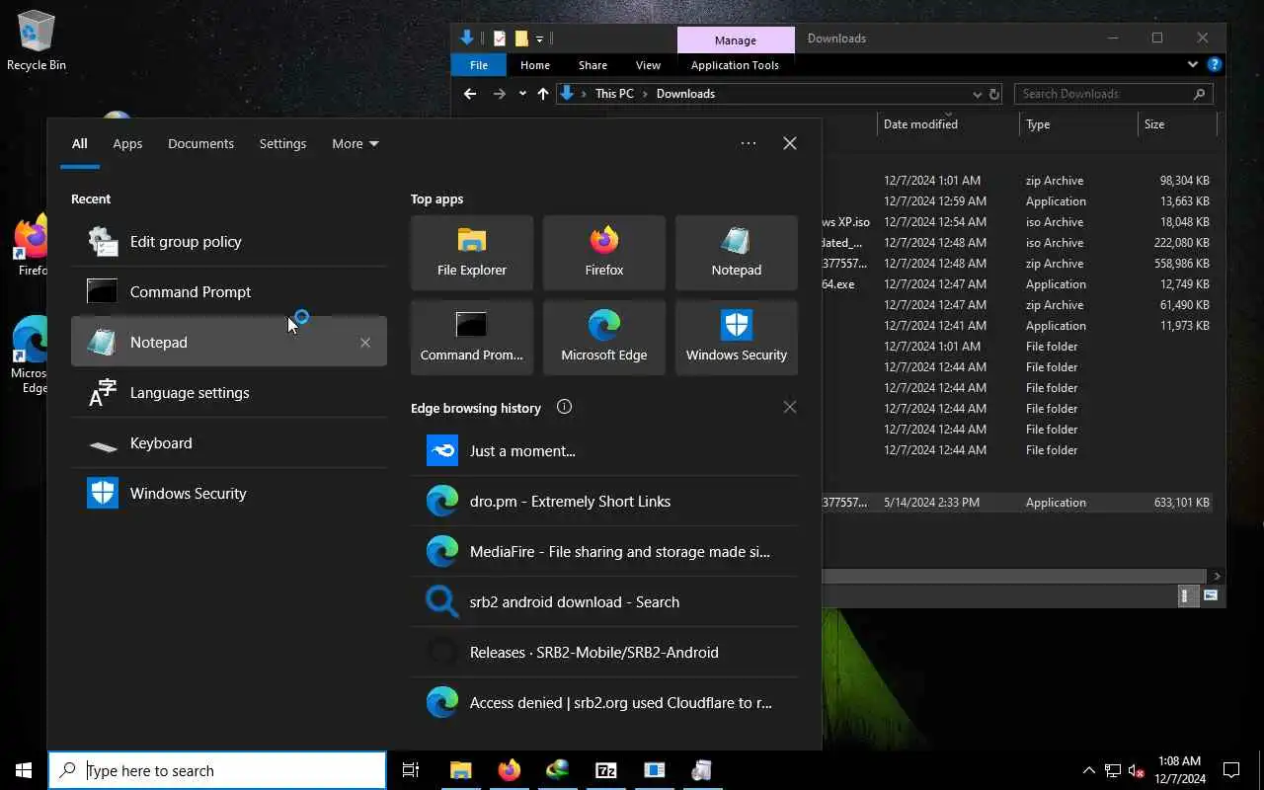Open the 7-Zip taskbar icon

click(605, 770)
